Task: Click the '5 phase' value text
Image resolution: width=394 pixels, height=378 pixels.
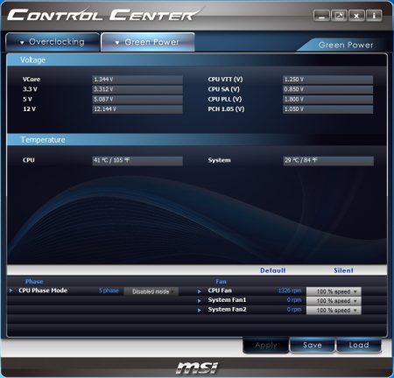Action: click(x=109, y=290)
